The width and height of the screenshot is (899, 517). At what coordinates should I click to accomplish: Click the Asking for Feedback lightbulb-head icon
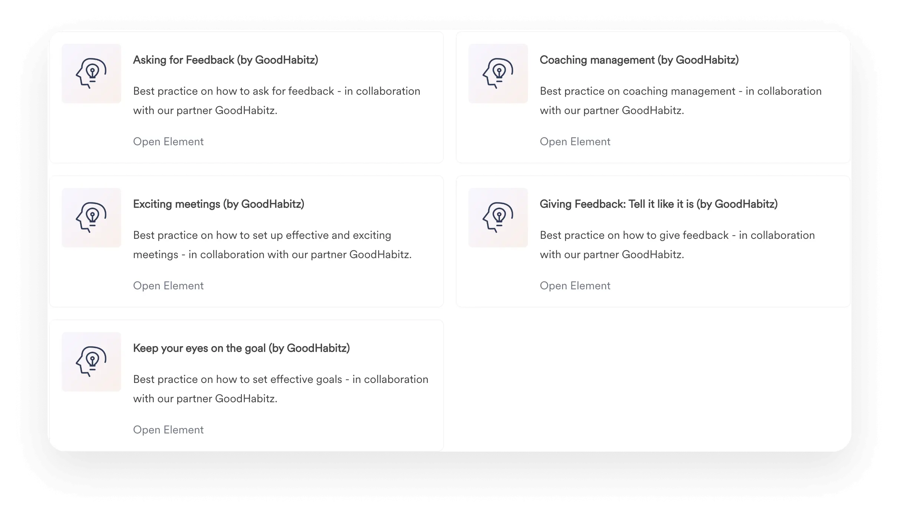tap(91, 74)
